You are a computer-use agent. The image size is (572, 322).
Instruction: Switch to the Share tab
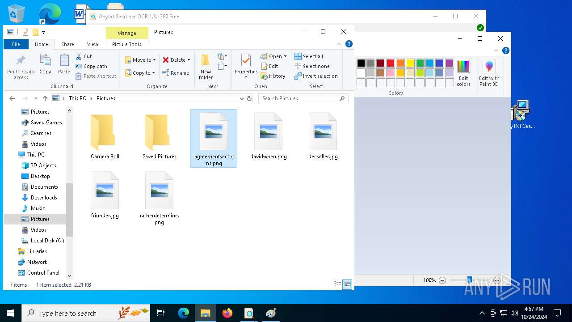pyautogui.click(x=67, y=44)
